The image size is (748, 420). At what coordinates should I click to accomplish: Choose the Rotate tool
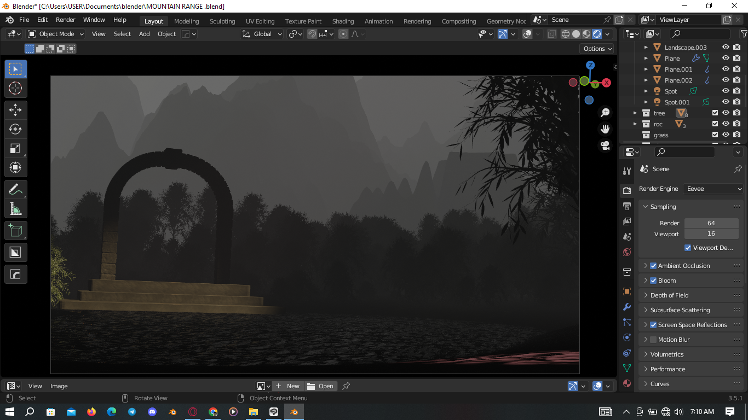click(15, 129)
